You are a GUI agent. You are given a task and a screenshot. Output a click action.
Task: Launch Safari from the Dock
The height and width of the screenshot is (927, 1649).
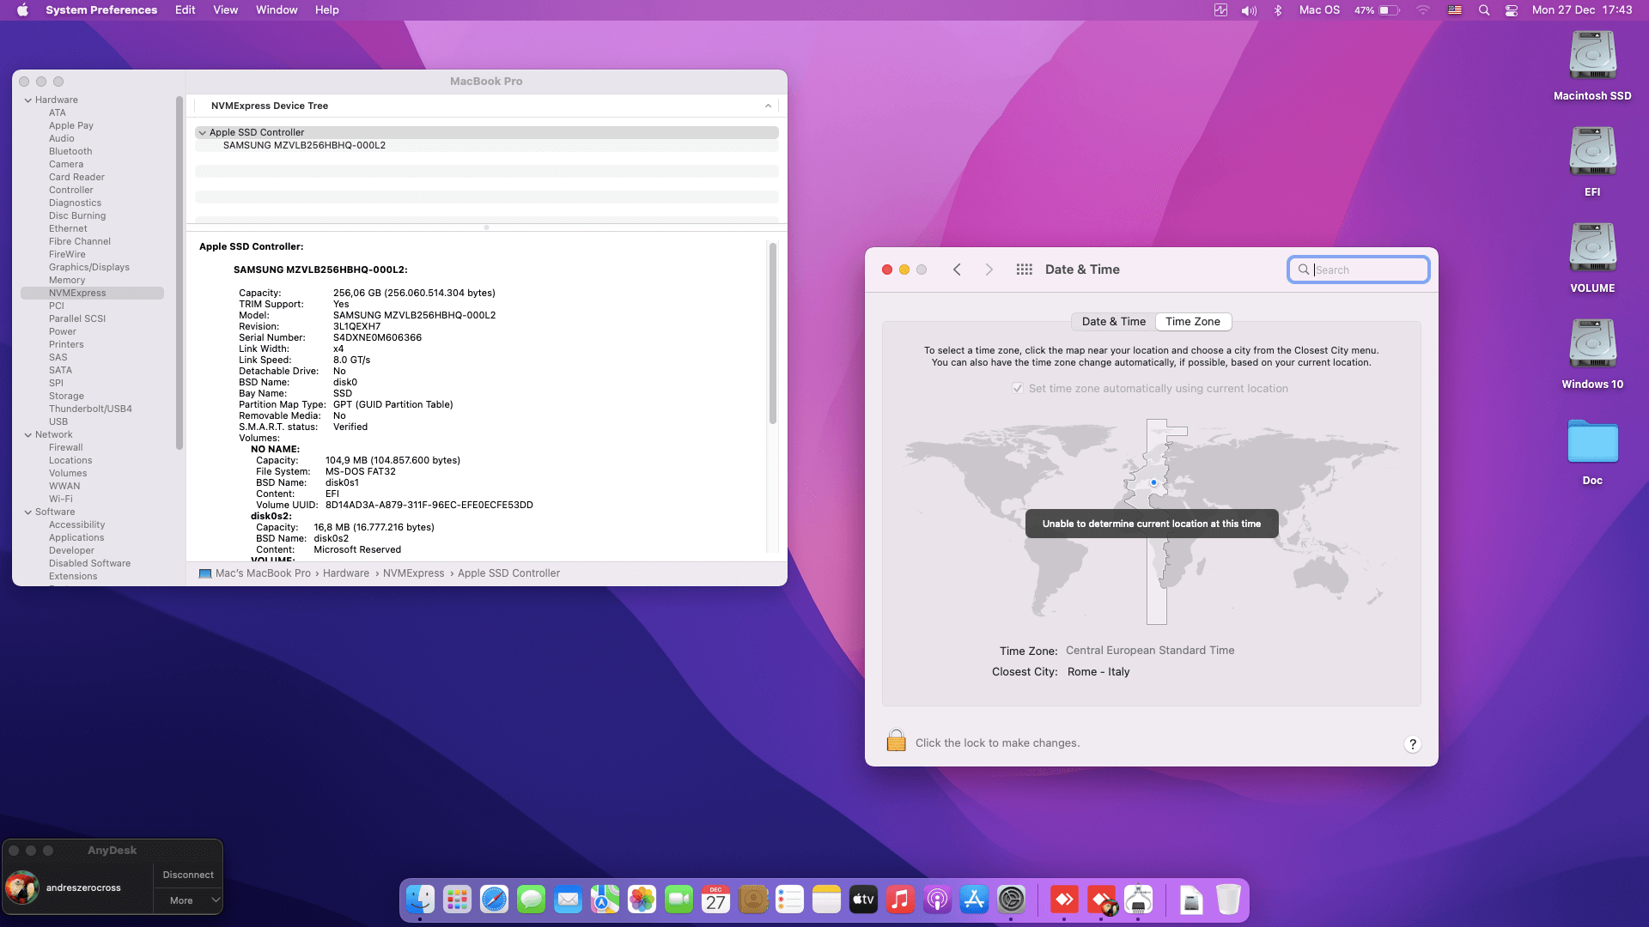point(494,900)
